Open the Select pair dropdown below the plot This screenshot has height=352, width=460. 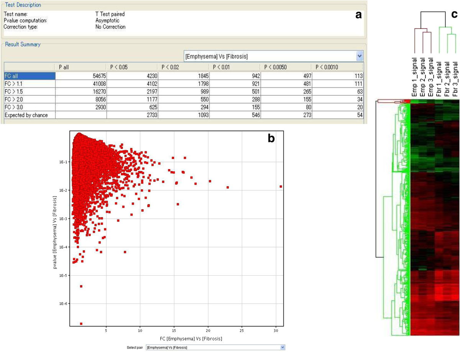click(x=216, y=347)
